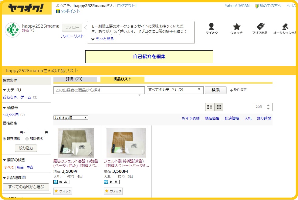Sort listings by 入札
This screenshot has width=298, height=200.
point(248,118)
